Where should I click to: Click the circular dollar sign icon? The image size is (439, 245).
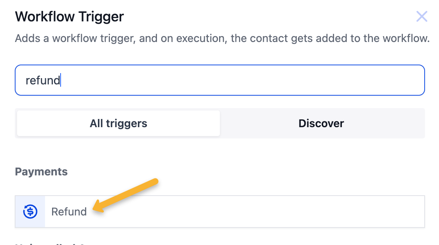(30, 212)
